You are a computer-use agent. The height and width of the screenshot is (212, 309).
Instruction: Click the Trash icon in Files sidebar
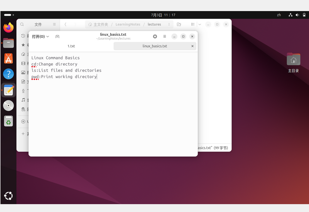(x=23, y=109)
